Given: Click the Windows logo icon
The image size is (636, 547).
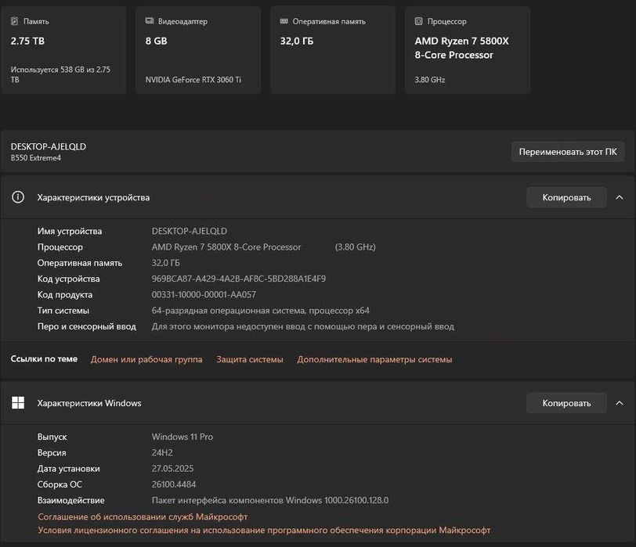Looking at the screenshot, I should (x=18, y=403).
